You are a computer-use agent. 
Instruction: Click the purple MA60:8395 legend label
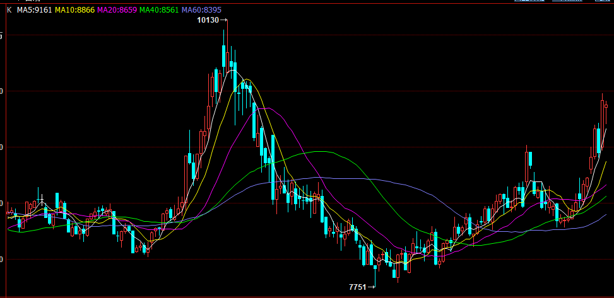201,10
